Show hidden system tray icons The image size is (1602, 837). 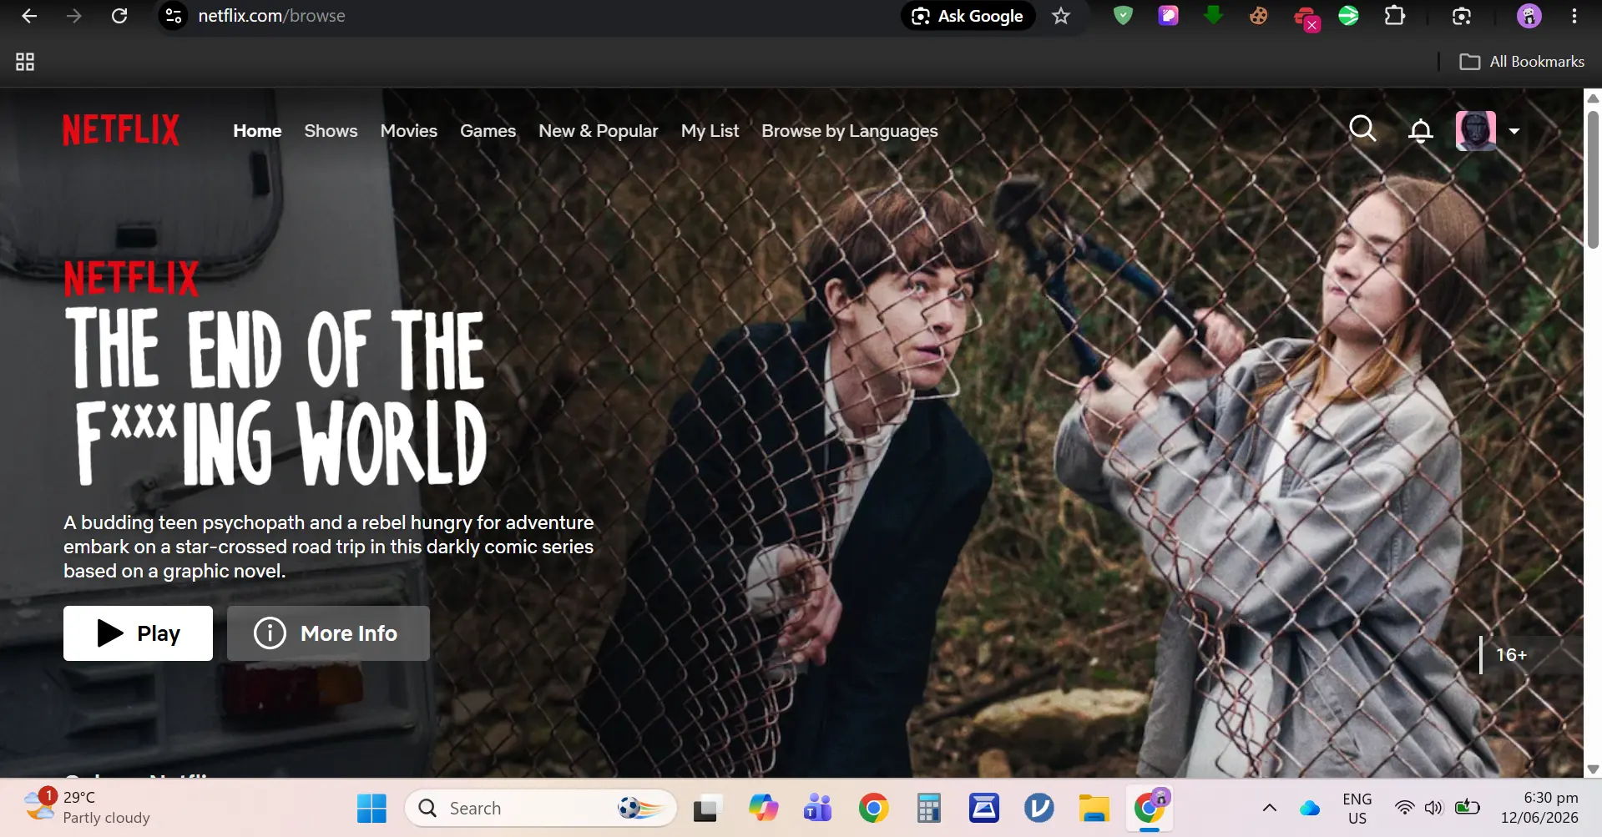pyautogui.click(x=1269, y=808)
